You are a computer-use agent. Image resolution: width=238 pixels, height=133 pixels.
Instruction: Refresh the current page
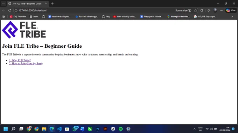tap(10, 10)
